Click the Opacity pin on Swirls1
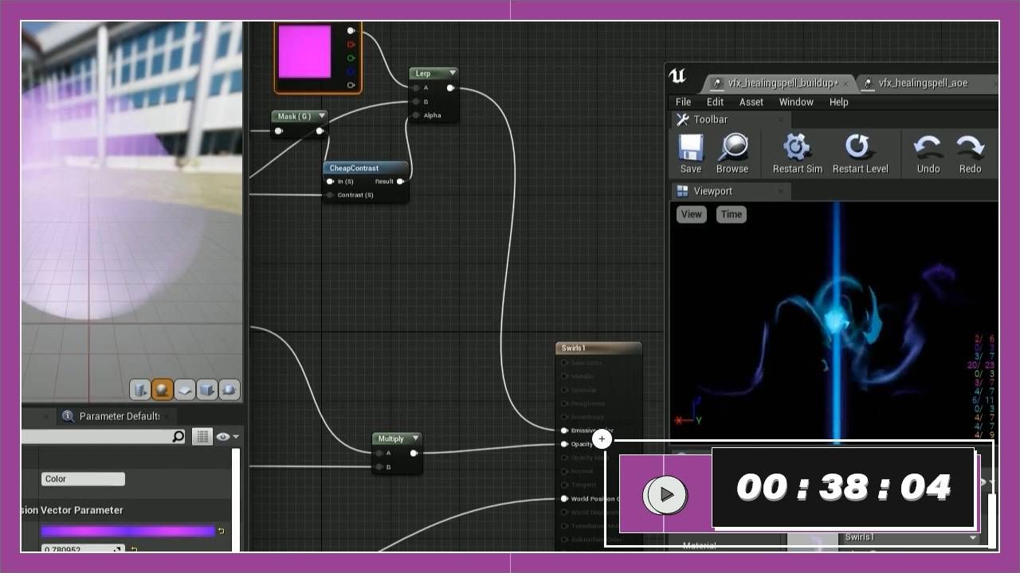 point(564,444)
